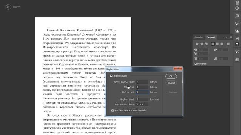The width and height of the screenshot is (241, 135).
Task: Click the Hyphen Limit field
Action: pyautogui.click(x=142, y=99)
